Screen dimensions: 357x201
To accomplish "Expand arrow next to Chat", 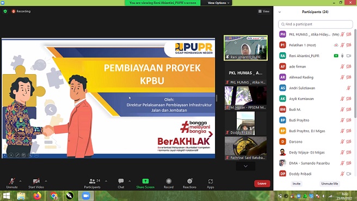I will (x=130, y=181).
